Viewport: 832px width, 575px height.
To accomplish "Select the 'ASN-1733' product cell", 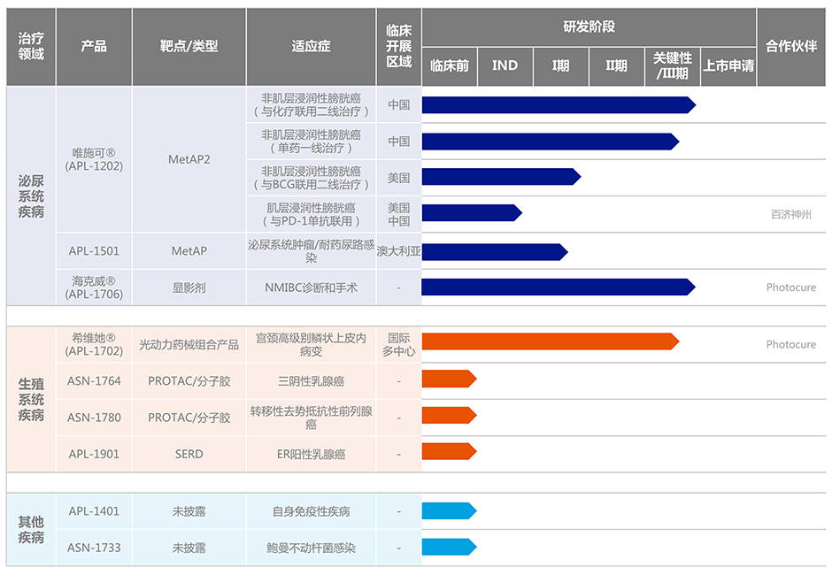I will (94, 548).
